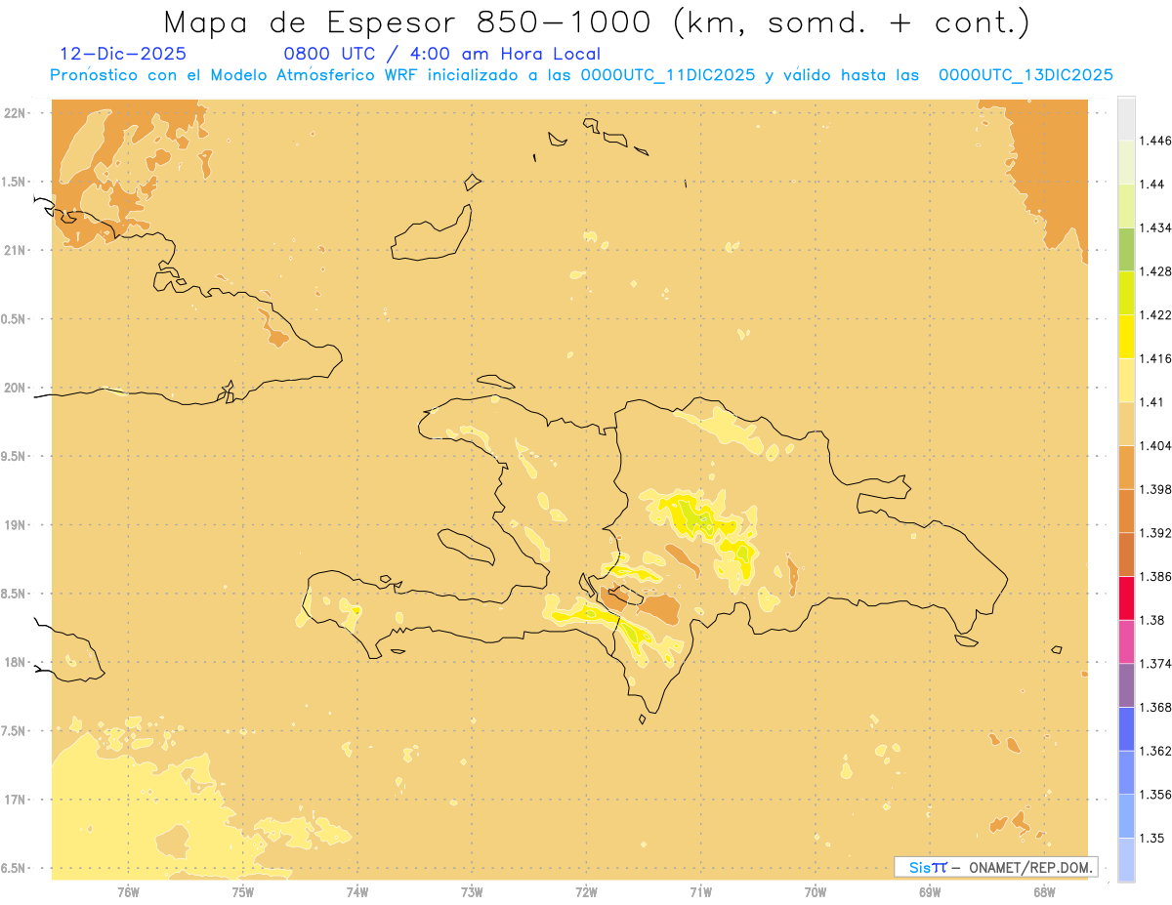Click the 73W longitude axis label

tap(472, 891)
